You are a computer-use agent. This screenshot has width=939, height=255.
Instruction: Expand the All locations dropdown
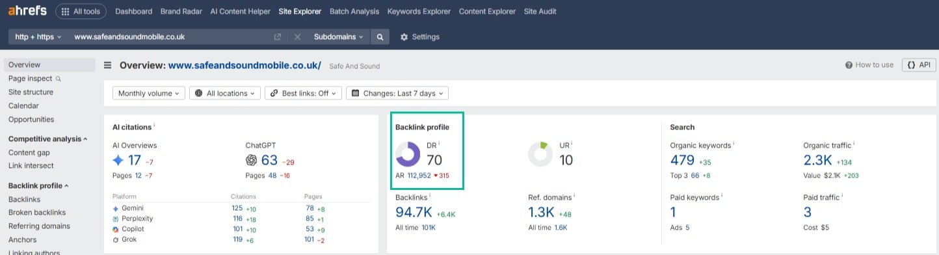pos(226,93)
